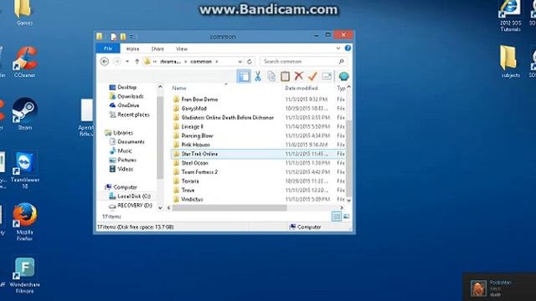Select the Vindictus folder
This screenshot has width=536, height=301.
(x=192, y=199)
